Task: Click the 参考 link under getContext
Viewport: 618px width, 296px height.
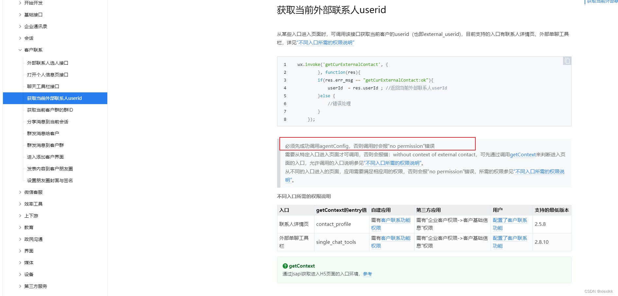Action: (x=367, y=274)
